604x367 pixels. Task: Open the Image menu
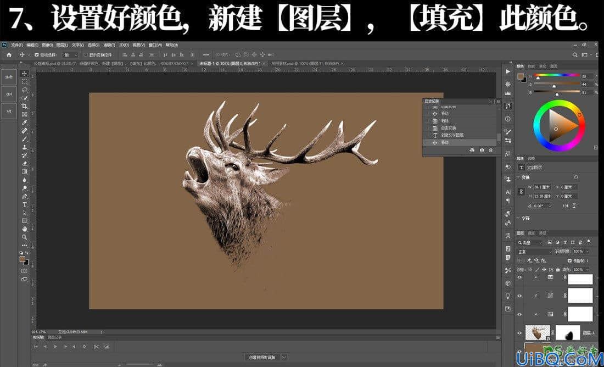[x=47, y=45]
